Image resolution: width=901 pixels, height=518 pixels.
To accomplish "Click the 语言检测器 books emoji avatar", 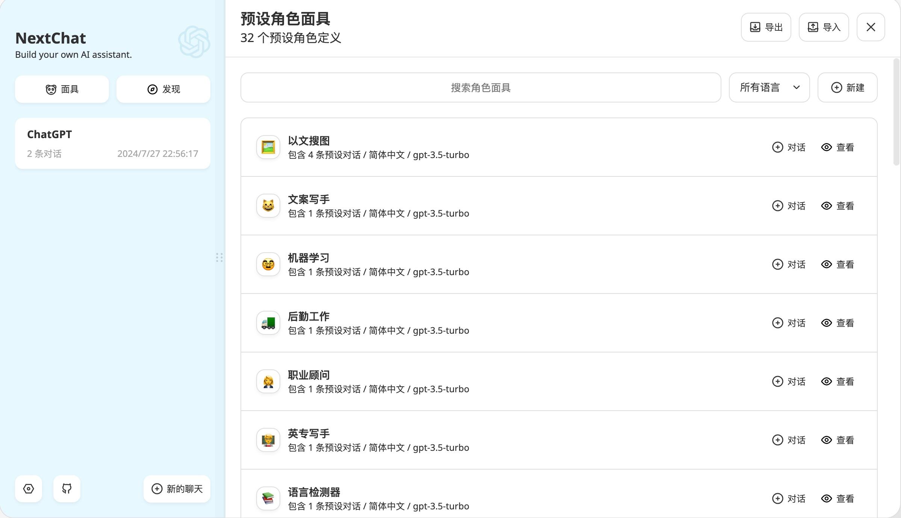I will click(268, 498).
